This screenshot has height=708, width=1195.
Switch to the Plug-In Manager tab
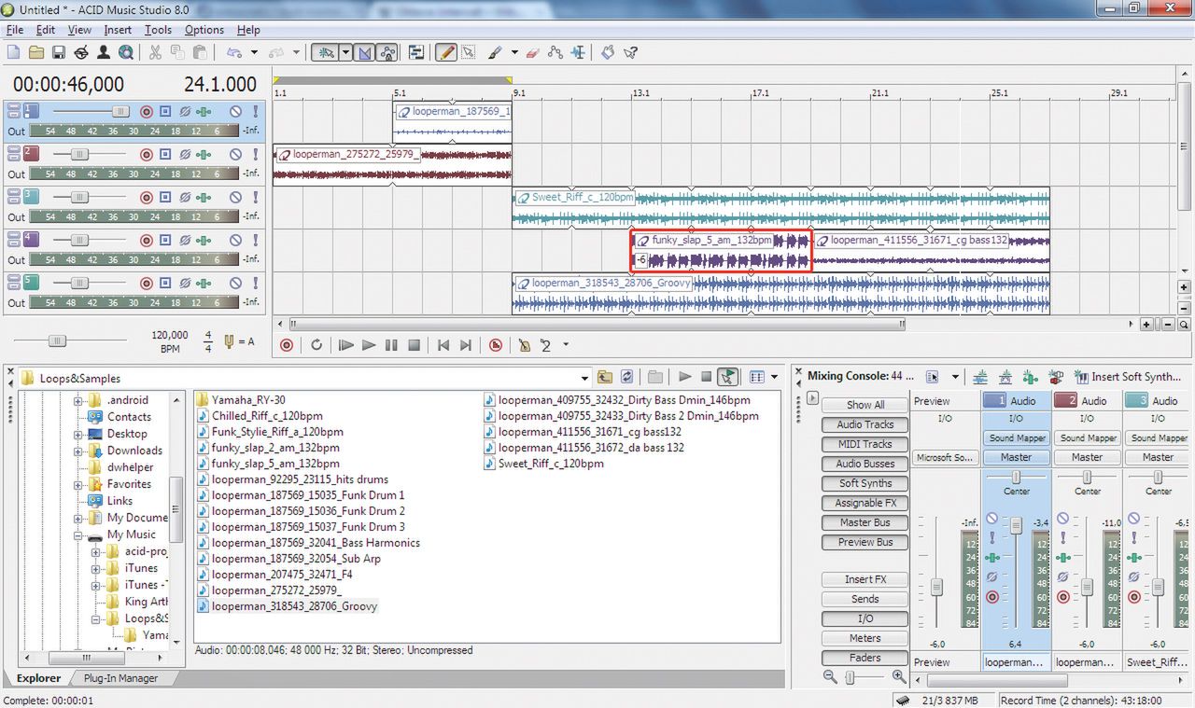pos(120,678)
